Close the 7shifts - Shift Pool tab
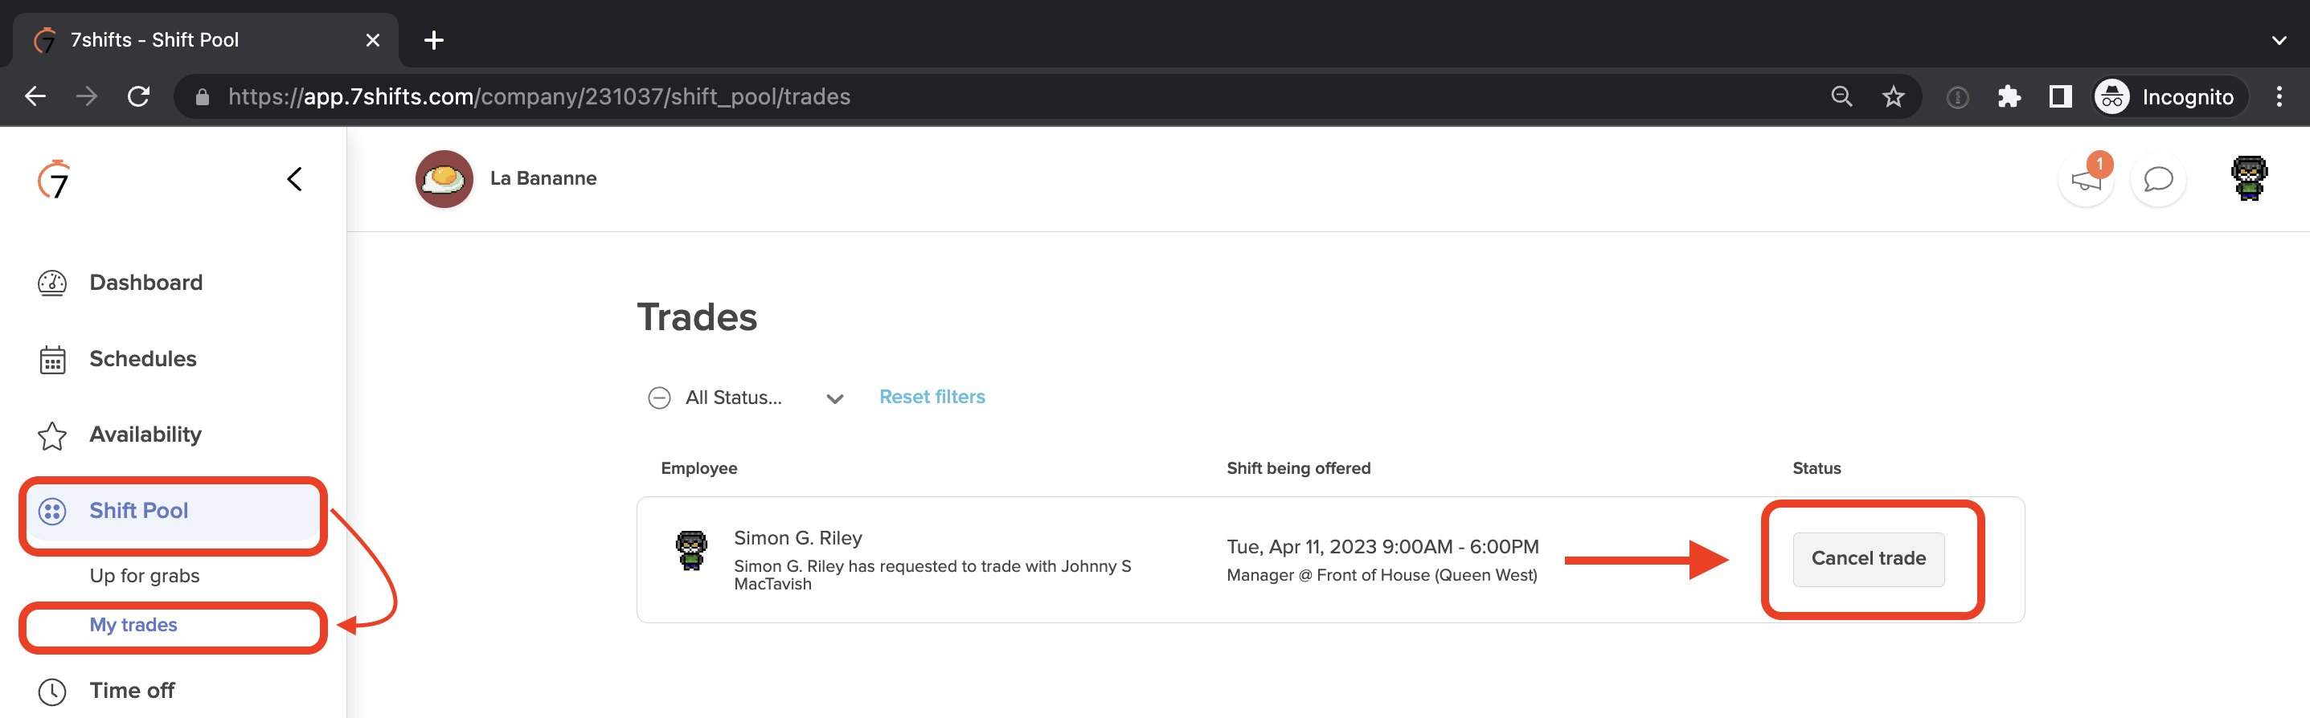This screenshot has height=718, width=2310. (x=373, y=40)
